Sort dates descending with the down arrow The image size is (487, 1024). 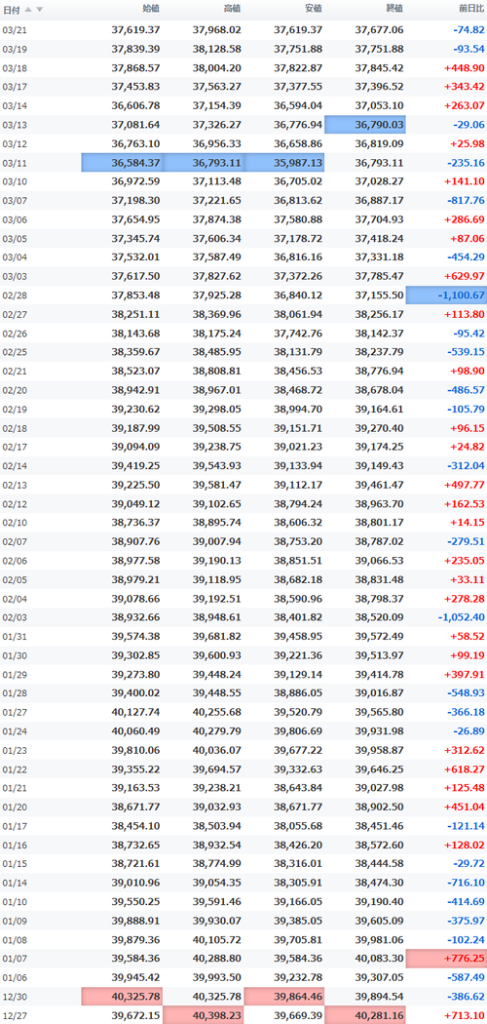pos(39,9)
